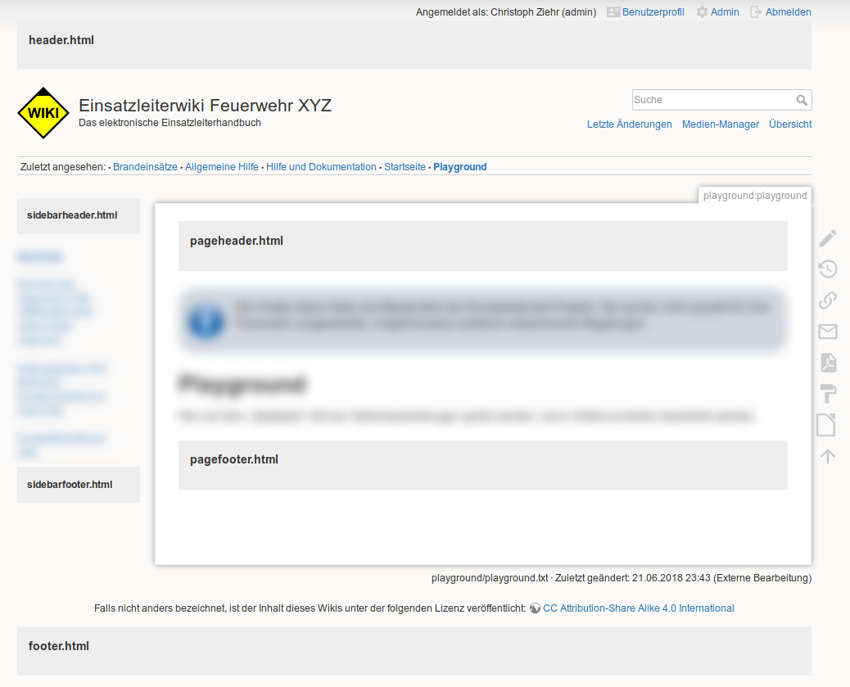This screenshot has width=850, height=687.
Task: Open Brandeinsätze breadcrumb link
Action: [x=145, y=167]
